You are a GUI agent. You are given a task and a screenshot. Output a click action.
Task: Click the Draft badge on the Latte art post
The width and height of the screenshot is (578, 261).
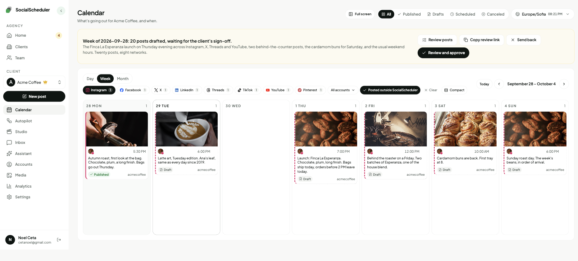(166, 170)
